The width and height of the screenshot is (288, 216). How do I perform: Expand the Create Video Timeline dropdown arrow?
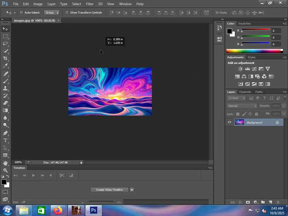132,190
